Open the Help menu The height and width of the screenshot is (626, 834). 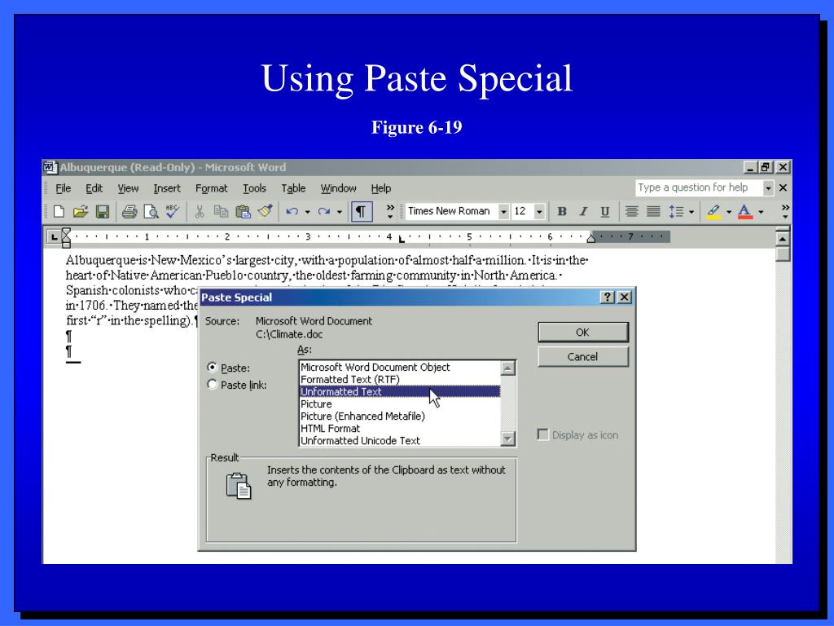(x=381, y=188)
